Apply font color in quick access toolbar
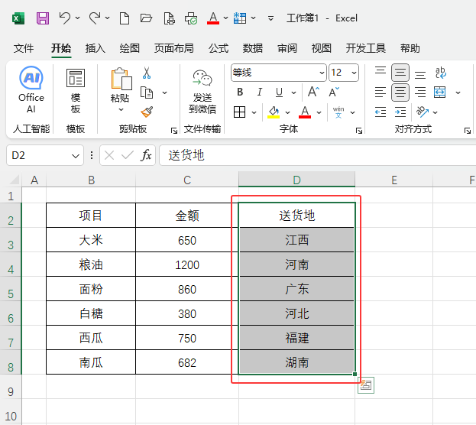Image resolution: width=476 pixels, height=425 pixels. 213,18
